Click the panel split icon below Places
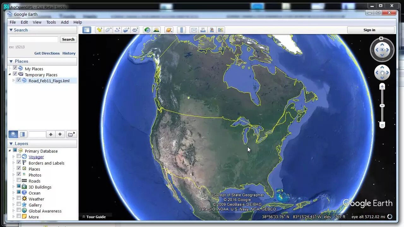Image resolution: width=404 pixels, height=227 pixels. coord(22,134)
